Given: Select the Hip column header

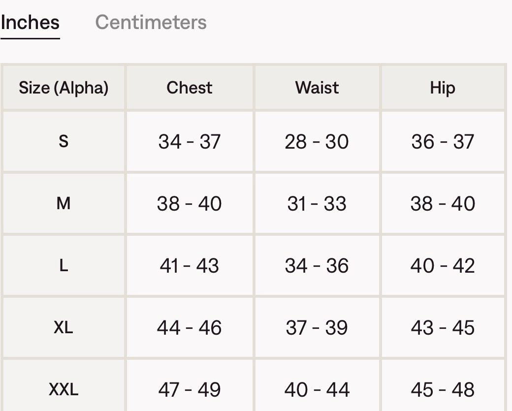Looking at the screenshot, I should 443,88.
